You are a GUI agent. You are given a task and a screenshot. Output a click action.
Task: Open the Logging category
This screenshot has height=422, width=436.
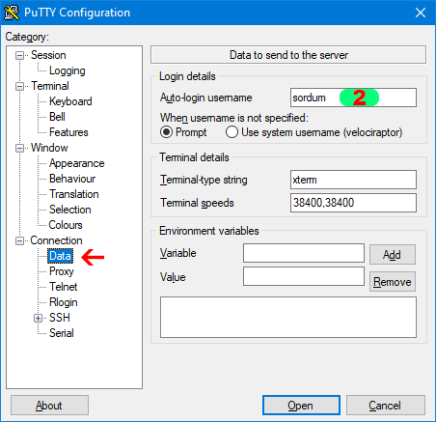[x=68, y=70]
